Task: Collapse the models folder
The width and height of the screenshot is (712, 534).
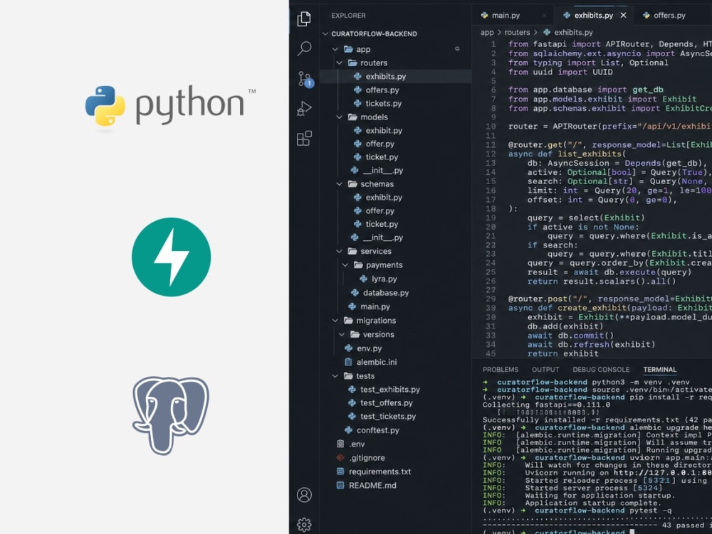Action: tap(339, 117)
